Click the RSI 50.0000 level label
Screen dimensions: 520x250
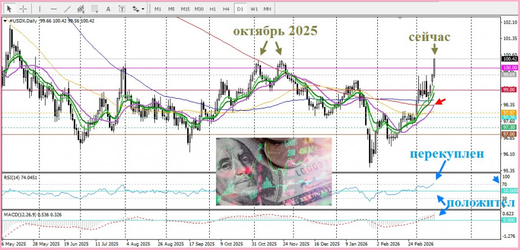511,191
